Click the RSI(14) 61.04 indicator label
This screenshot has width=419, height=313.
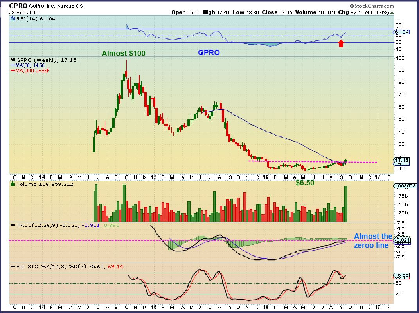36,19
